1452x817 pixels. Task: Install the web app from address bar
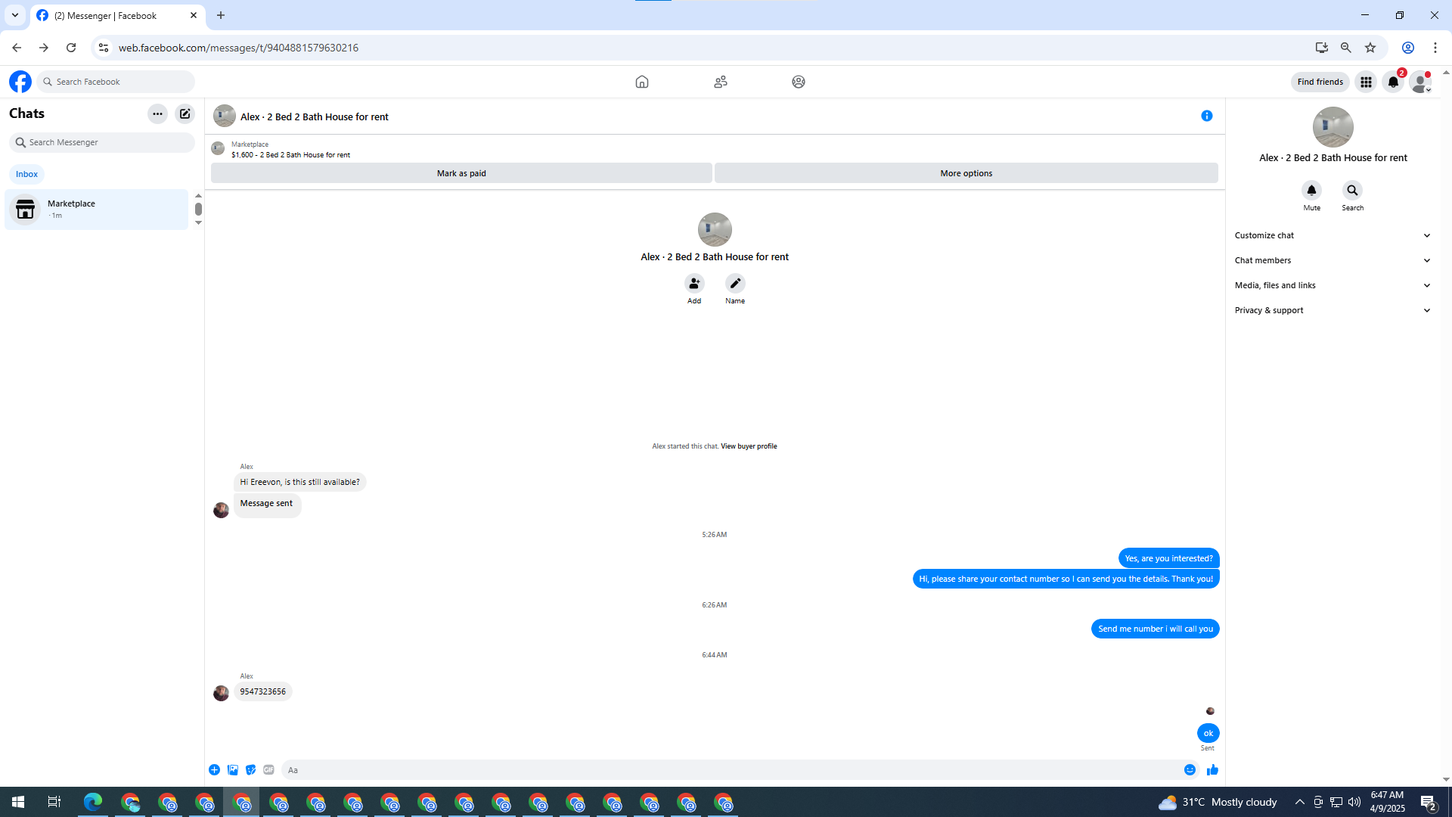tap(1322, 48)
